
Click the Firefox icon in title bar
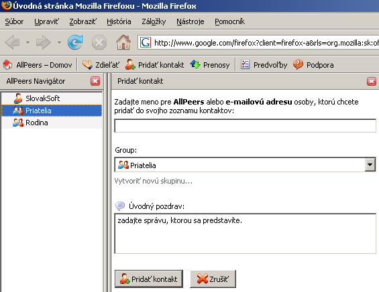6,5
